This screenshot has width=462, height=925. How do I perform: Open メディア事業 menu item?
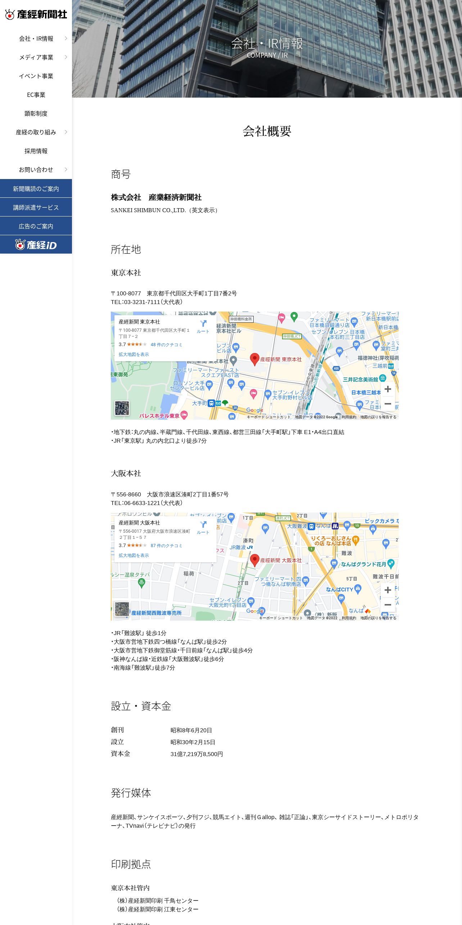(x=36, y=57)
